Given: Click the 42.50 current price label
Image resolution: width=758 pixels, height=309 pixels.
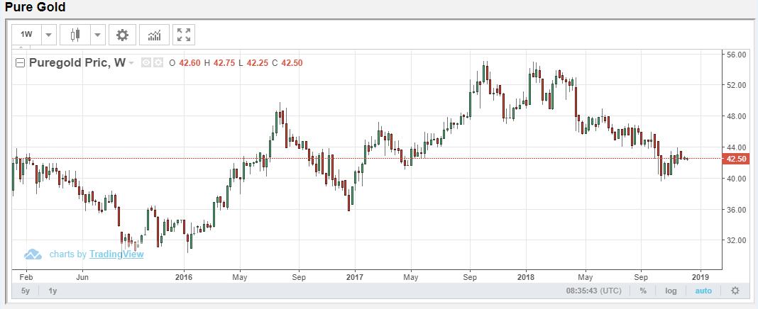Looking at the screenshot, I should point(738,159).
